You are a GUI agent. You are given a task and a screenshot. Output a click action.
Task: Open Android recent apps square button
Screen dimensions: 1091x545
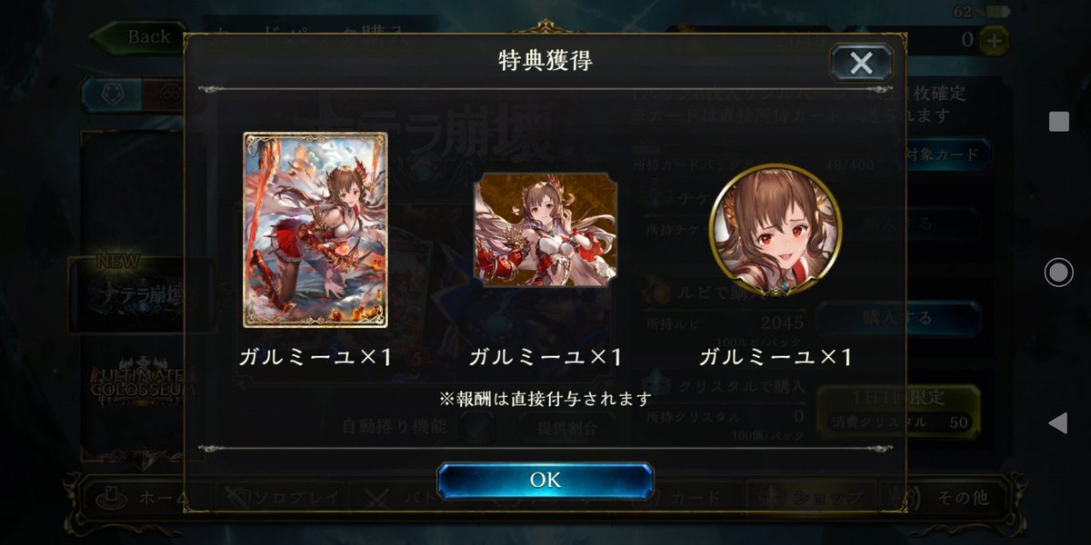click(x=1058, y=122)
